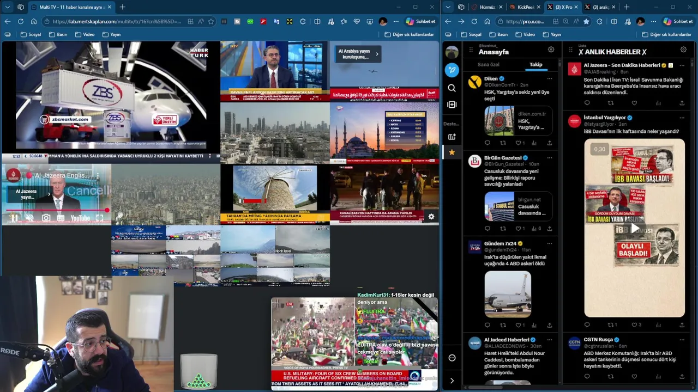Repost the Diken post
Screen dimensions: 698x392
click(x=503, y=143)
